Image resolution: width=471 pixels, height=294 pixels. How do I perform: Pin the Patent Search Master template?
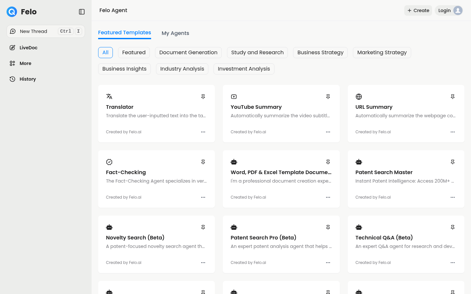tap(453, 162)
